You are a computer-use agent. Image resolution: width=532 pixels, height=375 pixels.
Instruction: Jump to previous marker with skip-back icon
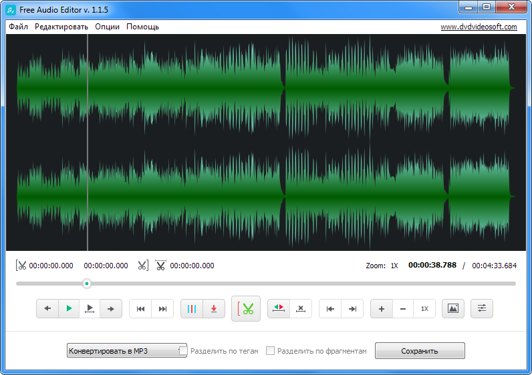coord(140,308)
